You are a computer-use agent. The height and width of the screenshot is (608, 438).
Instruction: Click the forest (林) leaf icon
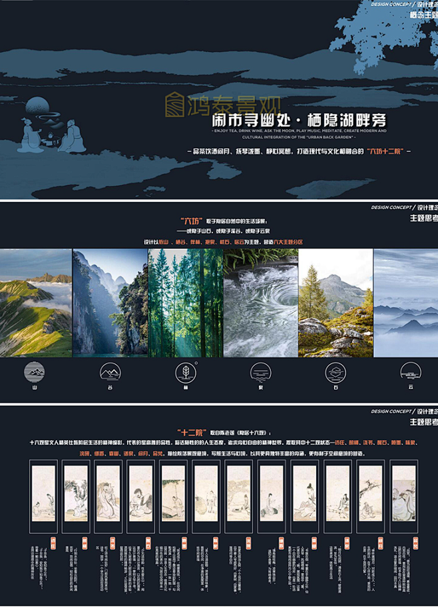(184, 372)
